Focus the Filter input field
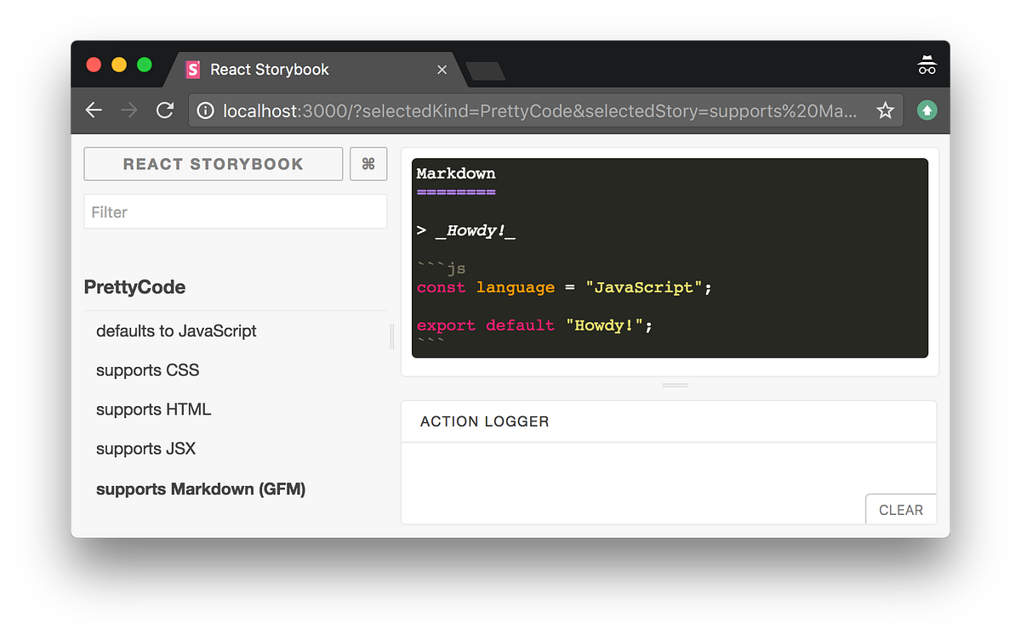The height and width of the screenshot is (639, 1021). coord(236,212)
